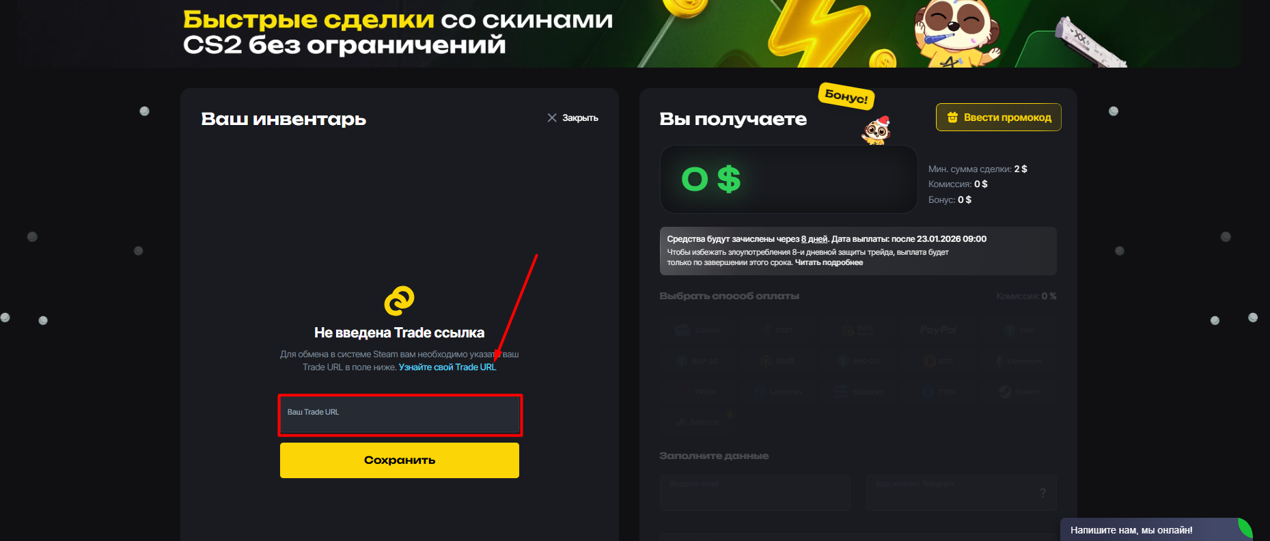
Task: Pick the Ethereum payment method
Action: click(1019, 361)
